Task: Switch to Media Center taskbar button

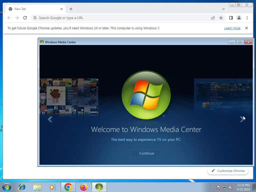Action: [99, 187]
